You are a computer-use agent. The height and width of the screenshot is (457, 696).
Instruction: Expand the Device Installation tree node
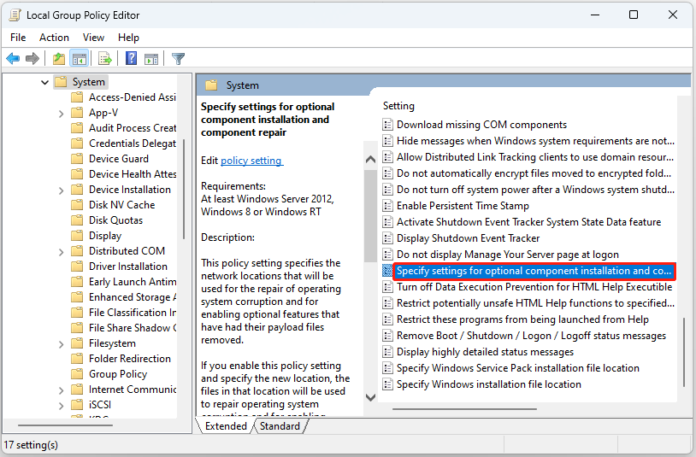62,190
